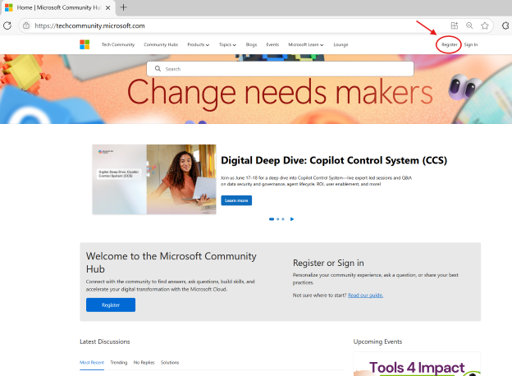The image size is (512, 376).
Task: Click the Latest Discussions heading
Action: point(105,342)
